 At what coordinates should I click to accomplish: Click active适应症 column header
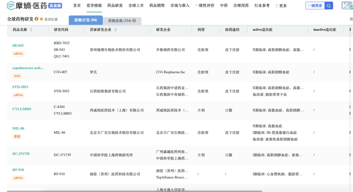click(x=262, y=30)
